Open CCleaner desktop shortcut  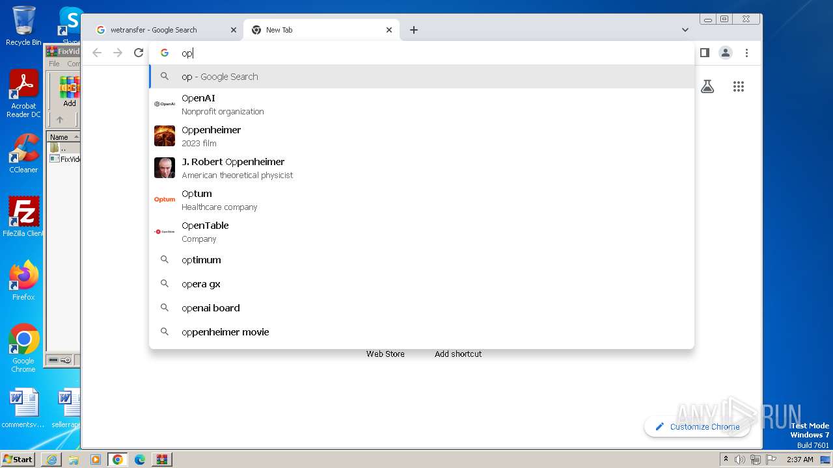23,153
